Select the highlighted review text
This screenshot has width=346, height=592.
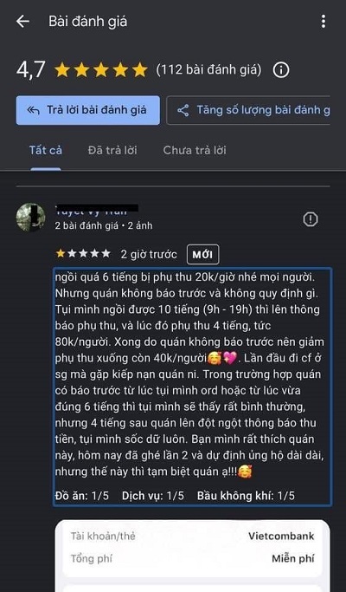(x=193, y=387)
